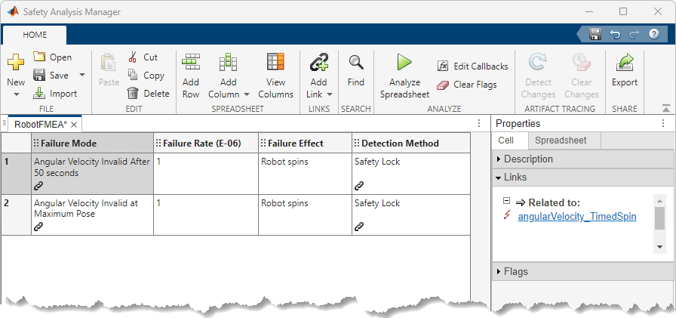Select the HOME ribbon tab

35,35
